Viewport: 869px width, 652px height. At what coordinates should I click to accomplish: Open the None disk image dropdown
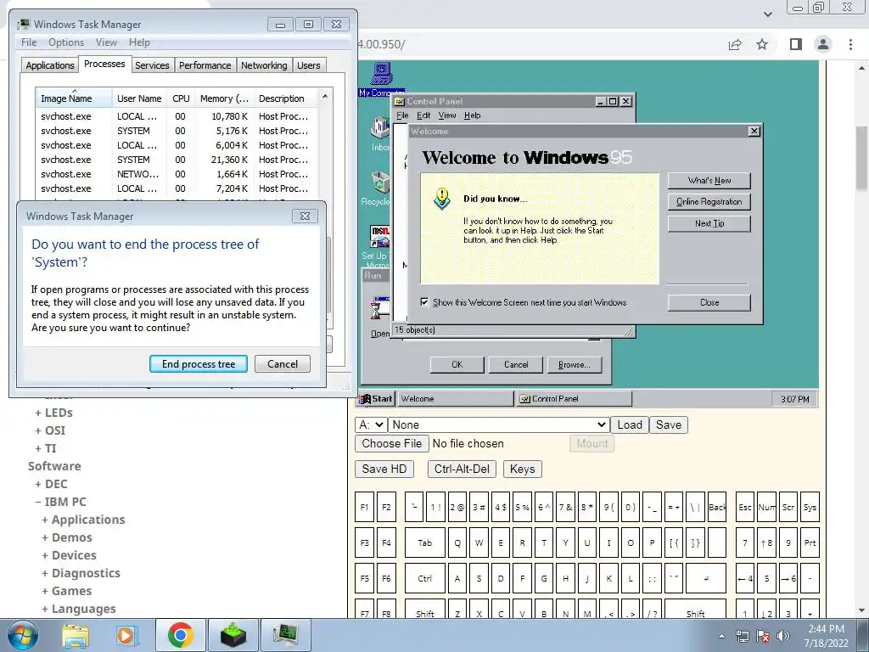pos(499,424)
